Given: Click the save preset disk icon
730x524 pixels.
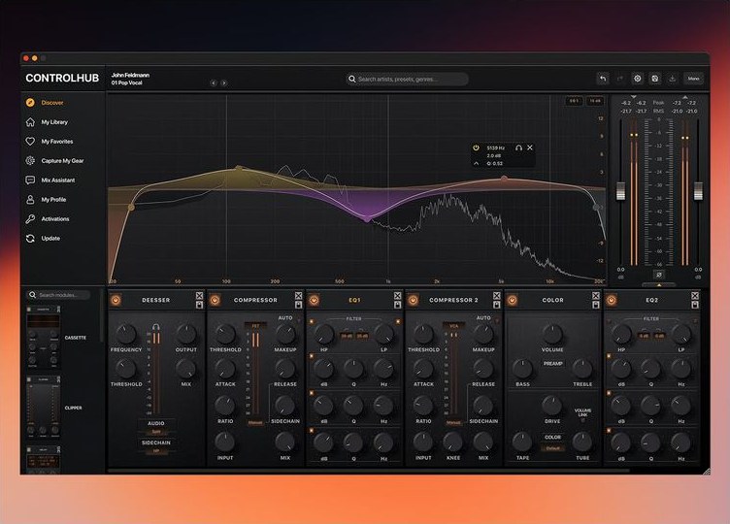Looking at the screenshot, I should [x=654, y=79].
